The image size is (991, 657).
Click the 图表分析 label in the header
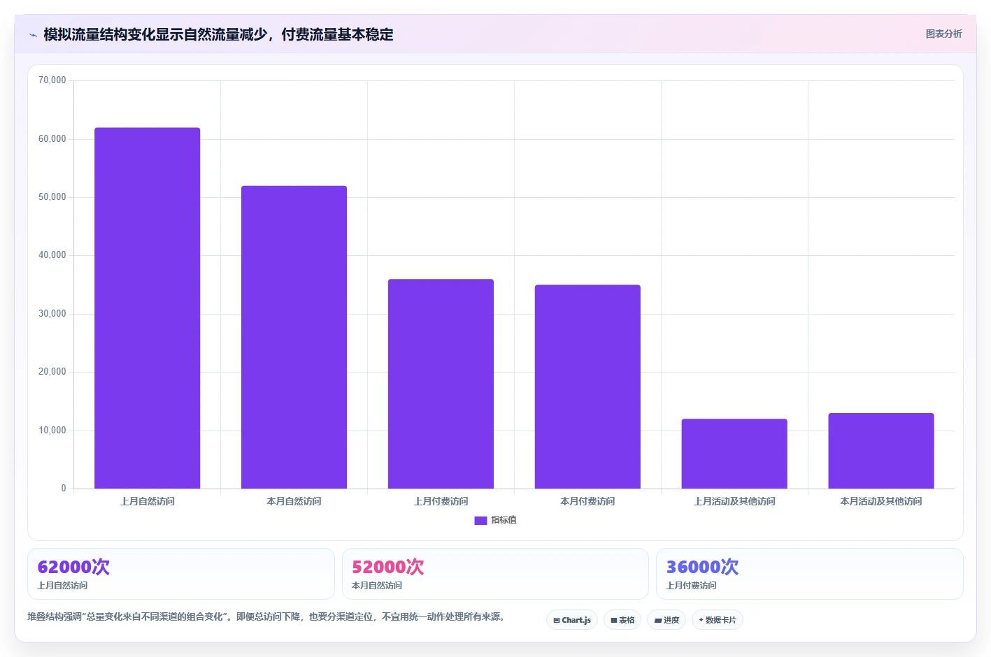[x=943, y=34]
